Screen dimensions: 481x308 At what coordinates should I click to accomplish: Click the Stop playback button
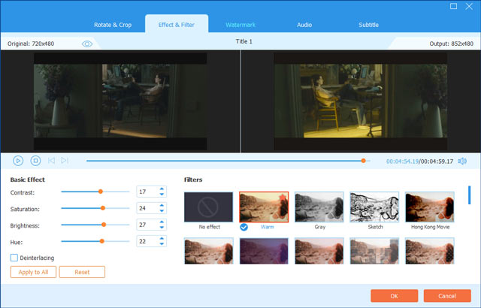pyautogui.click(x=35, y=161)
